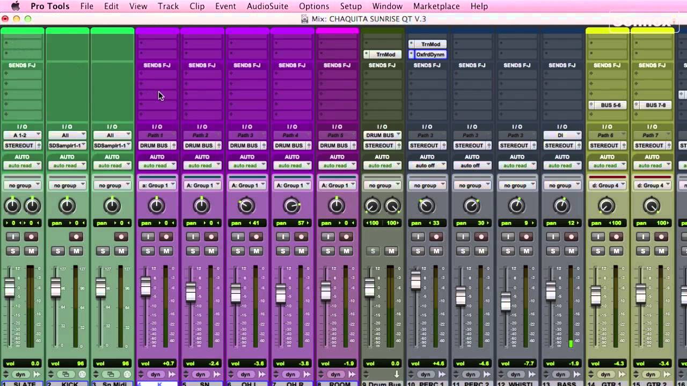Solo the SN track
The image size is (687, 386).
193,251
